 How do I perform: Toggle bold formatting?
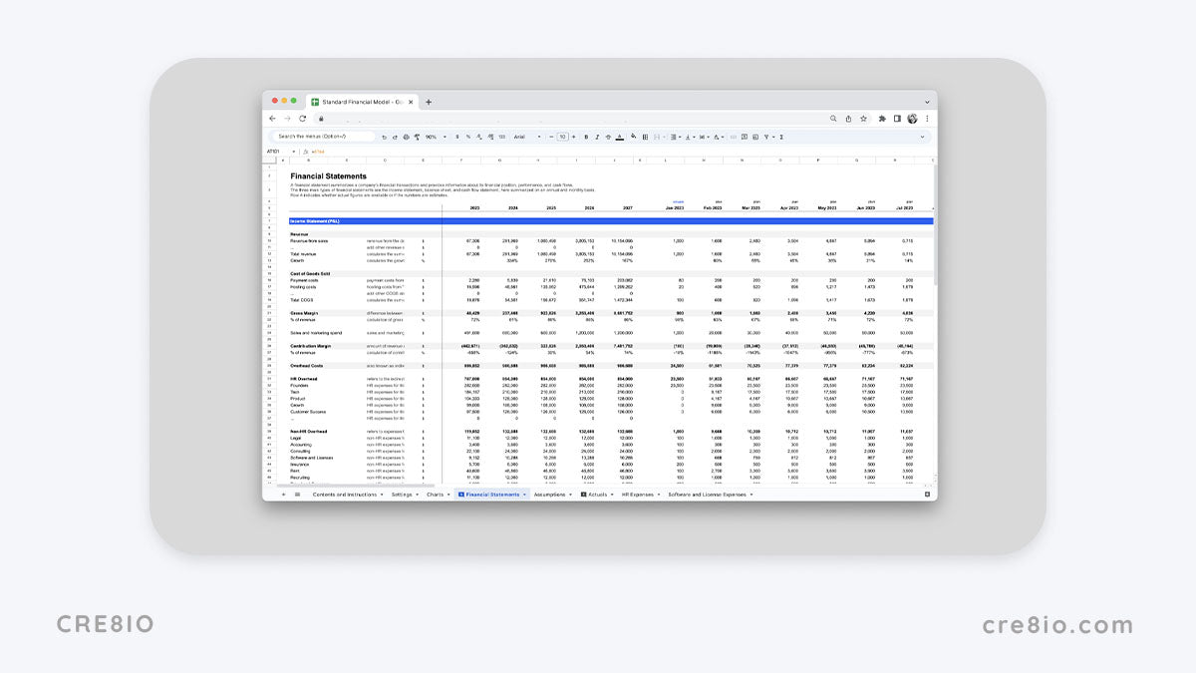click(586, 137)
